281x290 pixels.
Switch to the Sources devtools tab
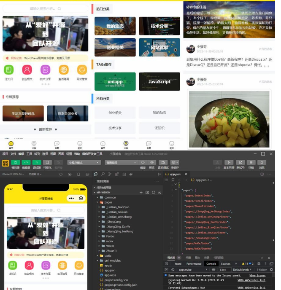click(x=226, y=264)
